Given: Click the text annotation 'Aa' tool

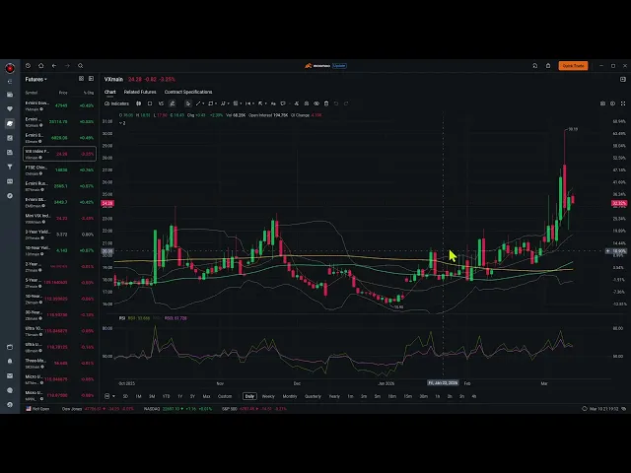Looking at the screenshot, I should [x=273, y=103].
